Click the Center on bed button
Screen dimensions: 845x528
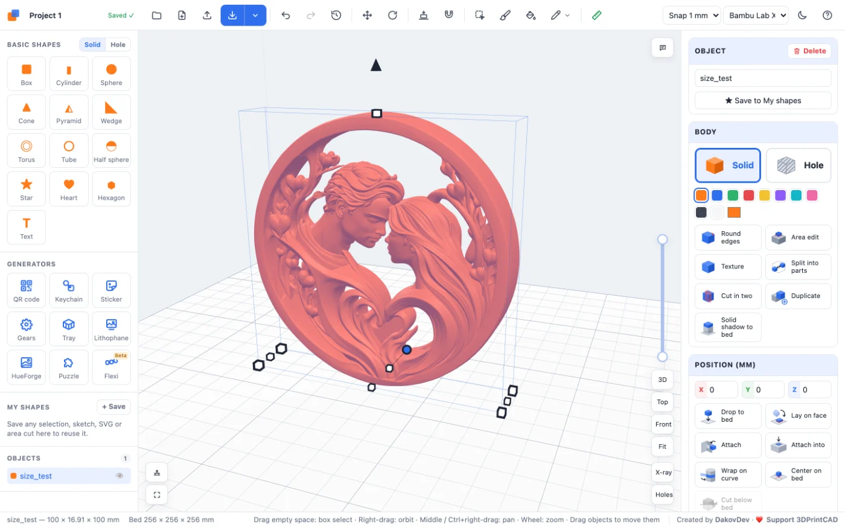click(799, 475)
